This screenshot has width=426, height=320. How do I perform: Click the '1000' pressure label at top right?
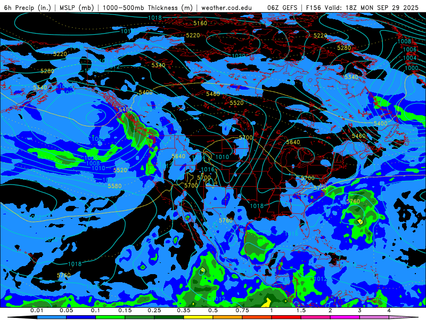[x=412, y=68]
